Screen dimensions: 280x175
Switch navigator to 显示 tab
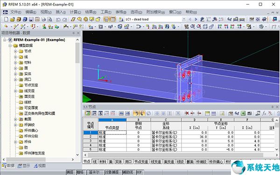coord(24,166)
